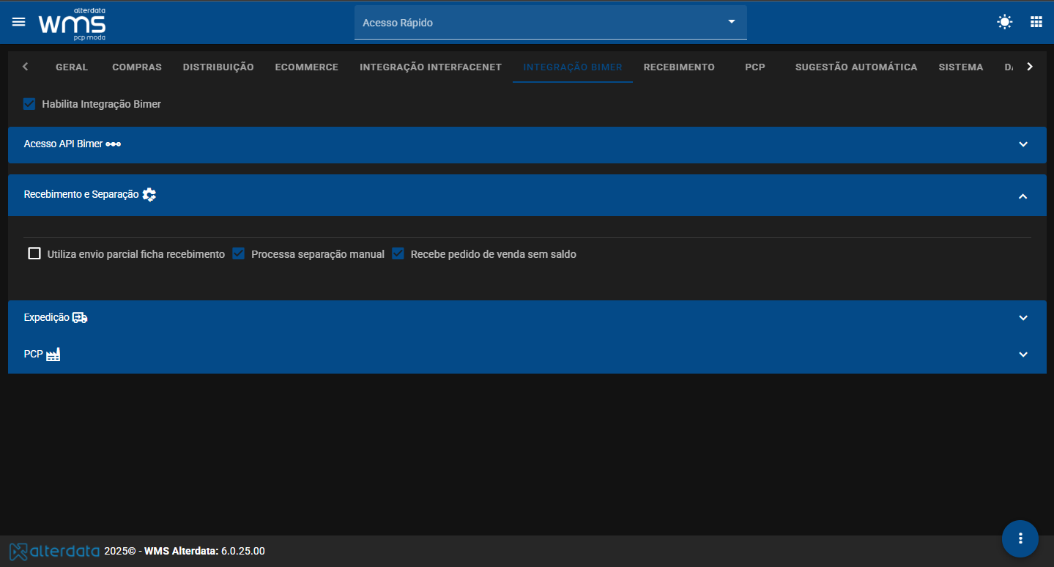This screenshot has width=1054, height=567.
Task: Click the WMS Alterdata logo
Action: [72, 23]
